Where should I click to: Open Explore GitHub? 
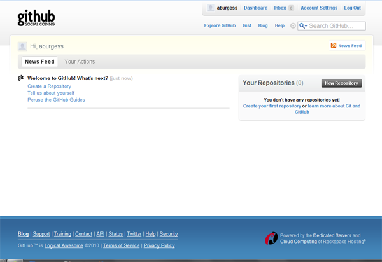(x=220, y=25)
